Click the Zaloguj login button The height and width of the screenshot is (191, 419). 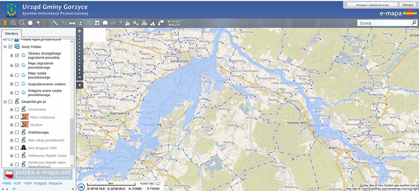click(x=407, y=5)
